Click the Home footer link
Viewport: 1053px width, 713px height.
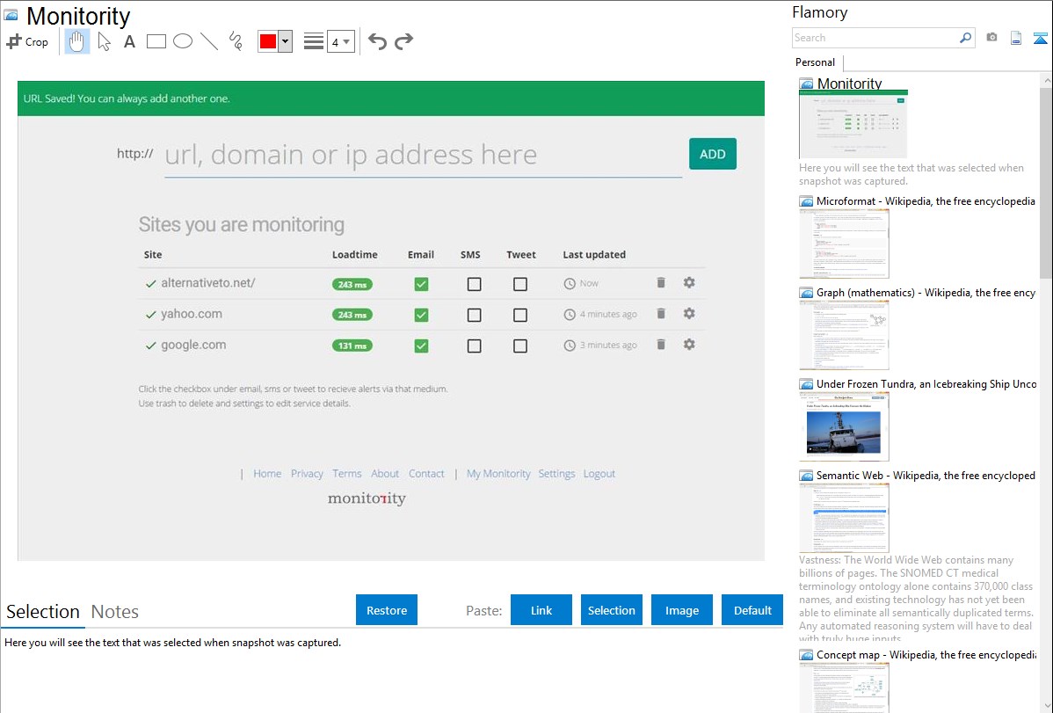click(267, 474)
